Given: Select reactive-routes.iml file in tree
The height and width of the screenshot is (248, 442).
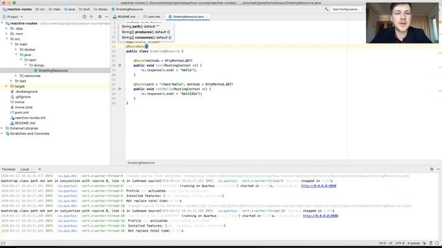Looking at the screenshot, I should click(x=30, y=118).
